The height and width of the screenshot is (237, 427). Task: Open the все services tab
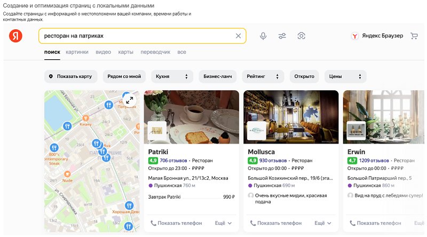(181, 52)
